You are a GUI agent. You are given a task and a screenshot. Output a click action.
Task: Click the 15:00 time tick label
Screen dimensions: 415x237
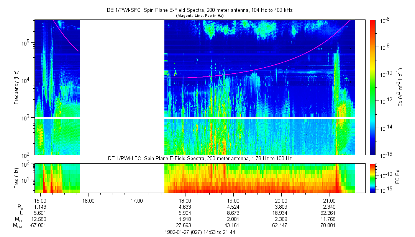click(x=40, y=200)
